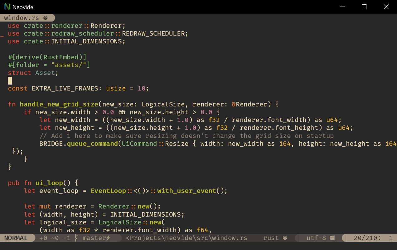Select the window.rs buffer tab
Screen dimensions: 397x250
pyautogui.click(x=22, y=17)
